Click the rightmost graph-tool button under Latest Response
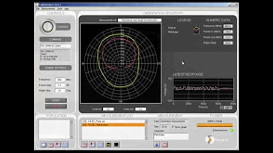Screen dimensions: 273x153 click(230, 108)
